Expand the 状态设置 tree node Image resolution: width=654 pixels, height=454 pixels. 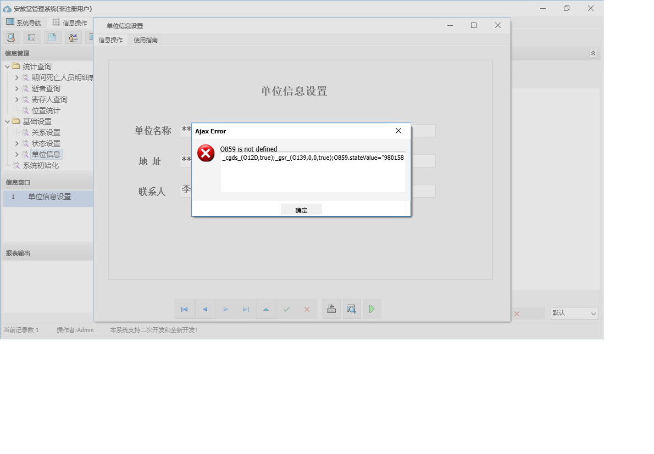pos(16,143)
